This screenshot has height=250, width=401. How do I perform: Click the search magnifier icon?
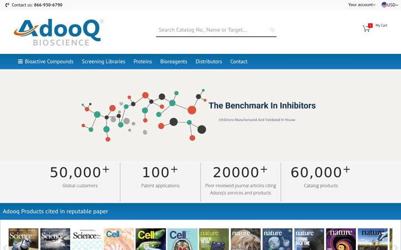pyautogui.click(x=272, y=30)
